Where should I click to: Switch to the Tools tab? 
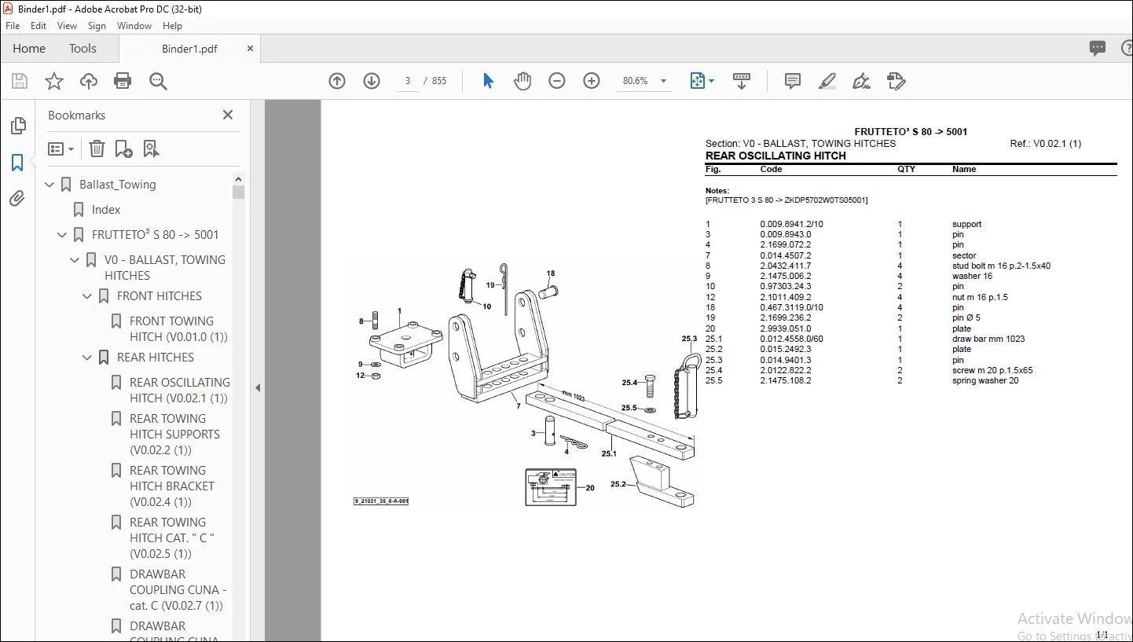[x=82, y=48]
